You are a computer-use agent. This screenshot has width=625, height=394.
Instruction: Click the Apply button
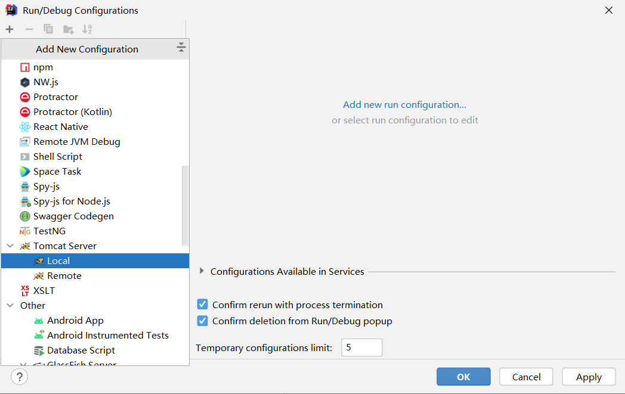click(589, 377)
